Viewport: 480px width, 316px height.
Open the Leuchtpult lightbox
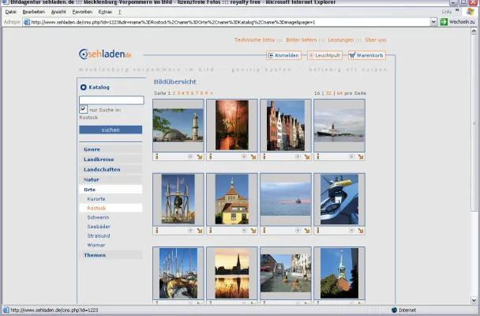click(x=325, y=55)
